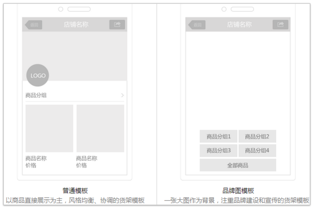The width and height of the screenshot is (315, 208).
Task: Click 店铺名称 title in left phone
Action: coord(76,25)
